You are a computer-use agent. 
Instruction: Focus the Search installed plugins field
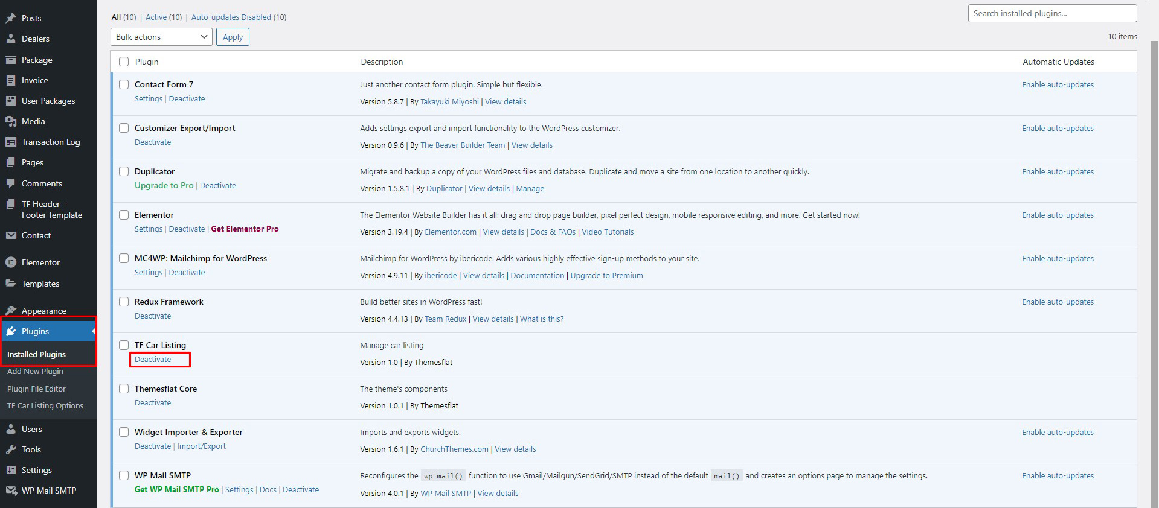[1052, 13]
